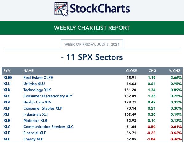Click the XLK symbol link
Image resolution: width=184 pixels, height=144 pixels.
point(7,90)
